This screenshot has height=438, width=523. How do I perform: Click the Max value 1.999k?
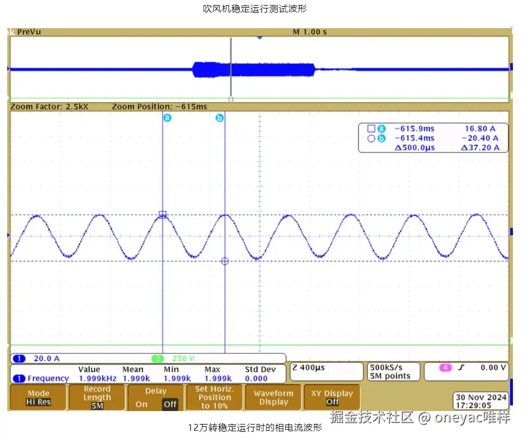[x=218, y=378]
